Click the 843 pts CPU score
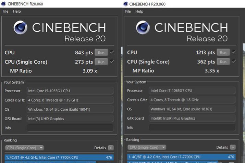The height and width of the screenshot is (163, 245). tap(84, 53)
